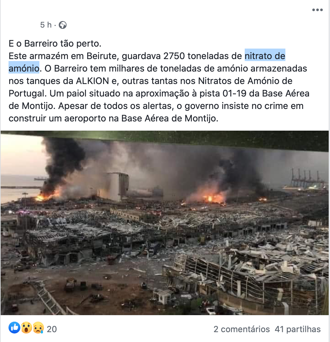Open the "41 partilhas" shares link

coord(298,329)
